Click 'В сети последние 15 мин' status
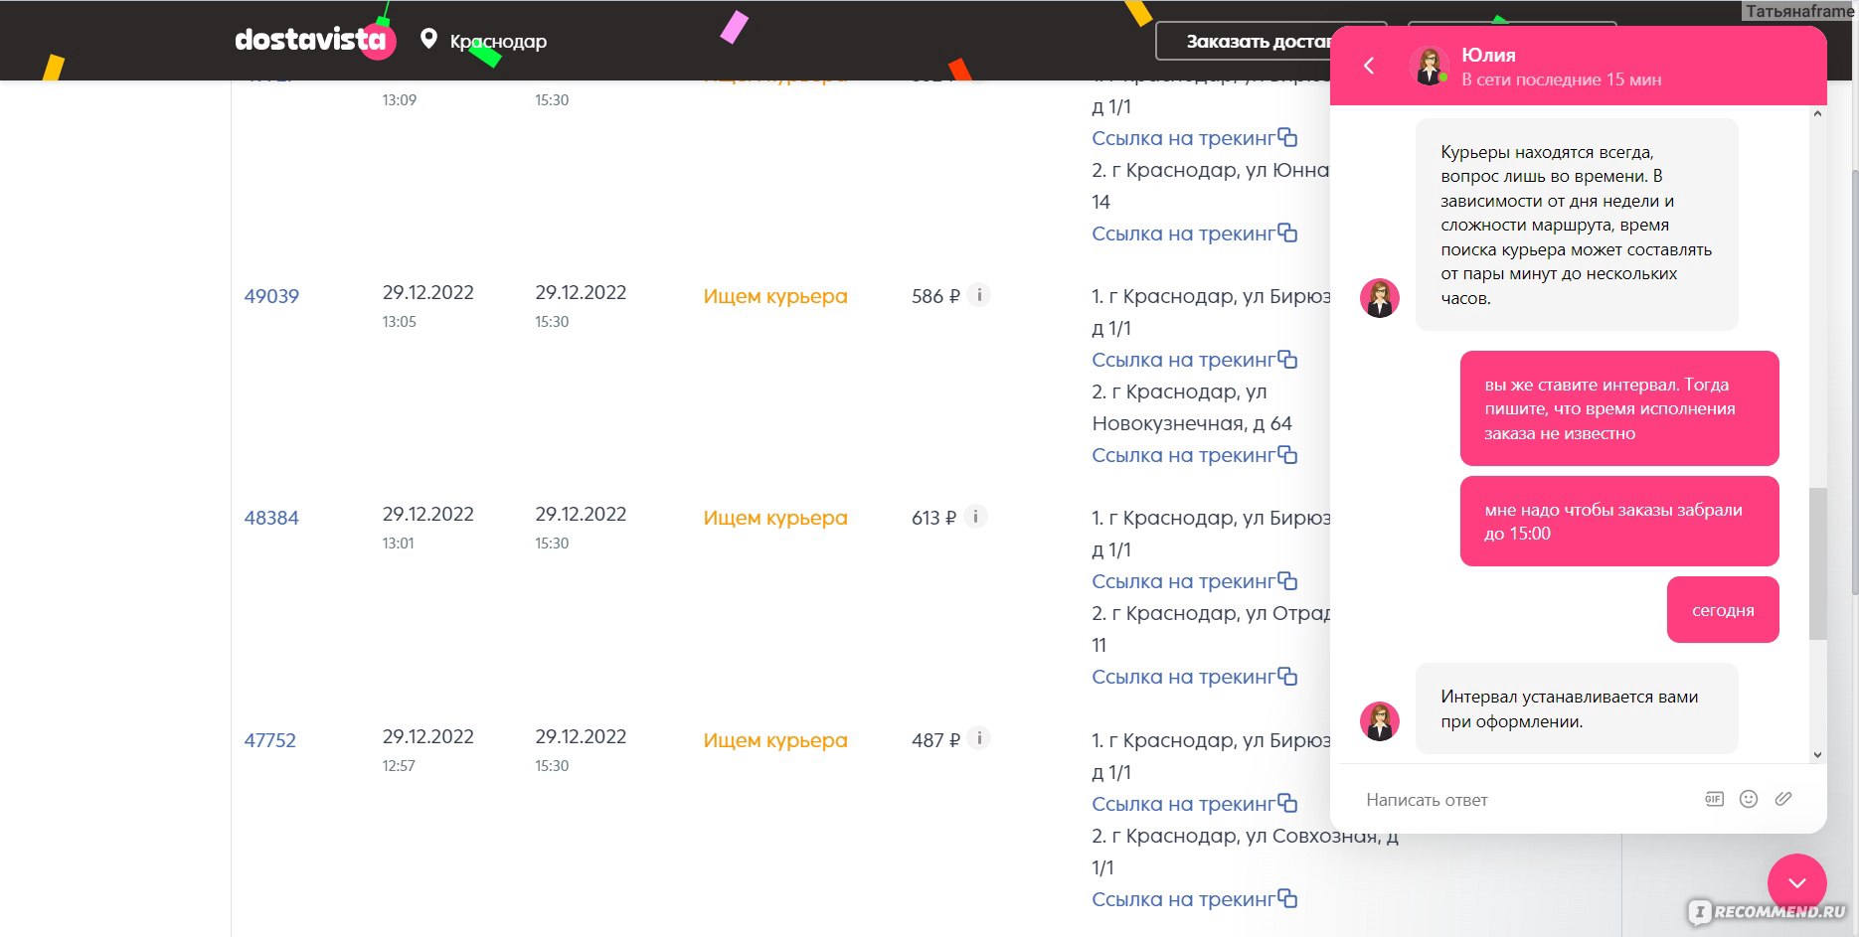 pos(1561,79)
